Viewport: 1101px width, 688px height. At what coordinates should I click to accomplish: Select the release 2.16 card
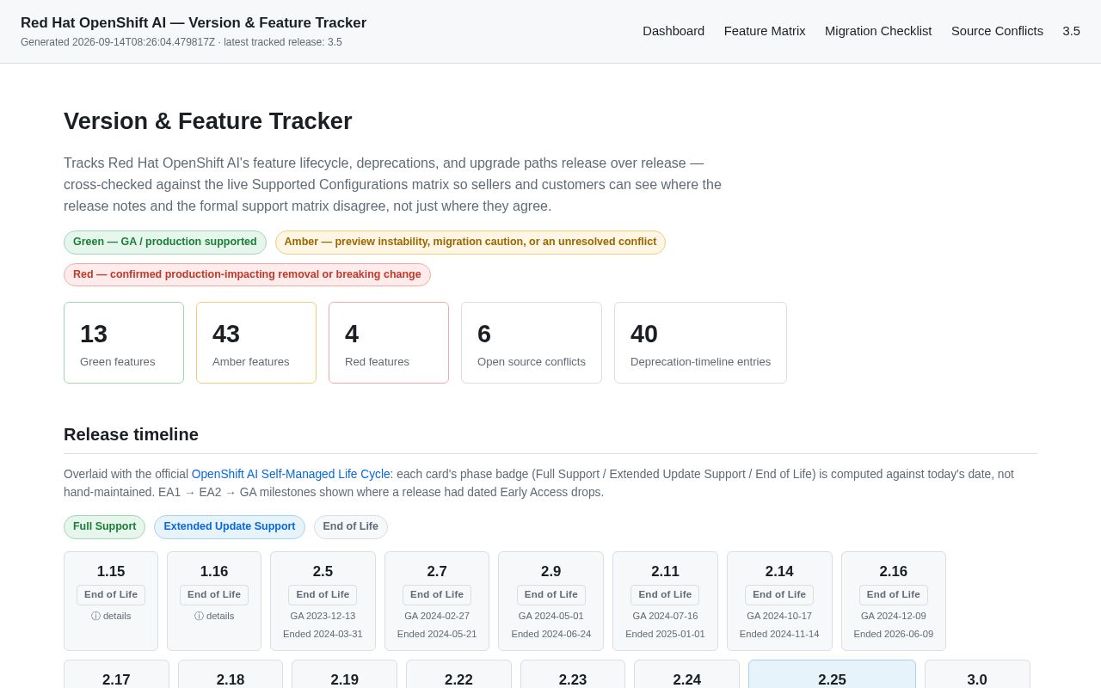894,601
